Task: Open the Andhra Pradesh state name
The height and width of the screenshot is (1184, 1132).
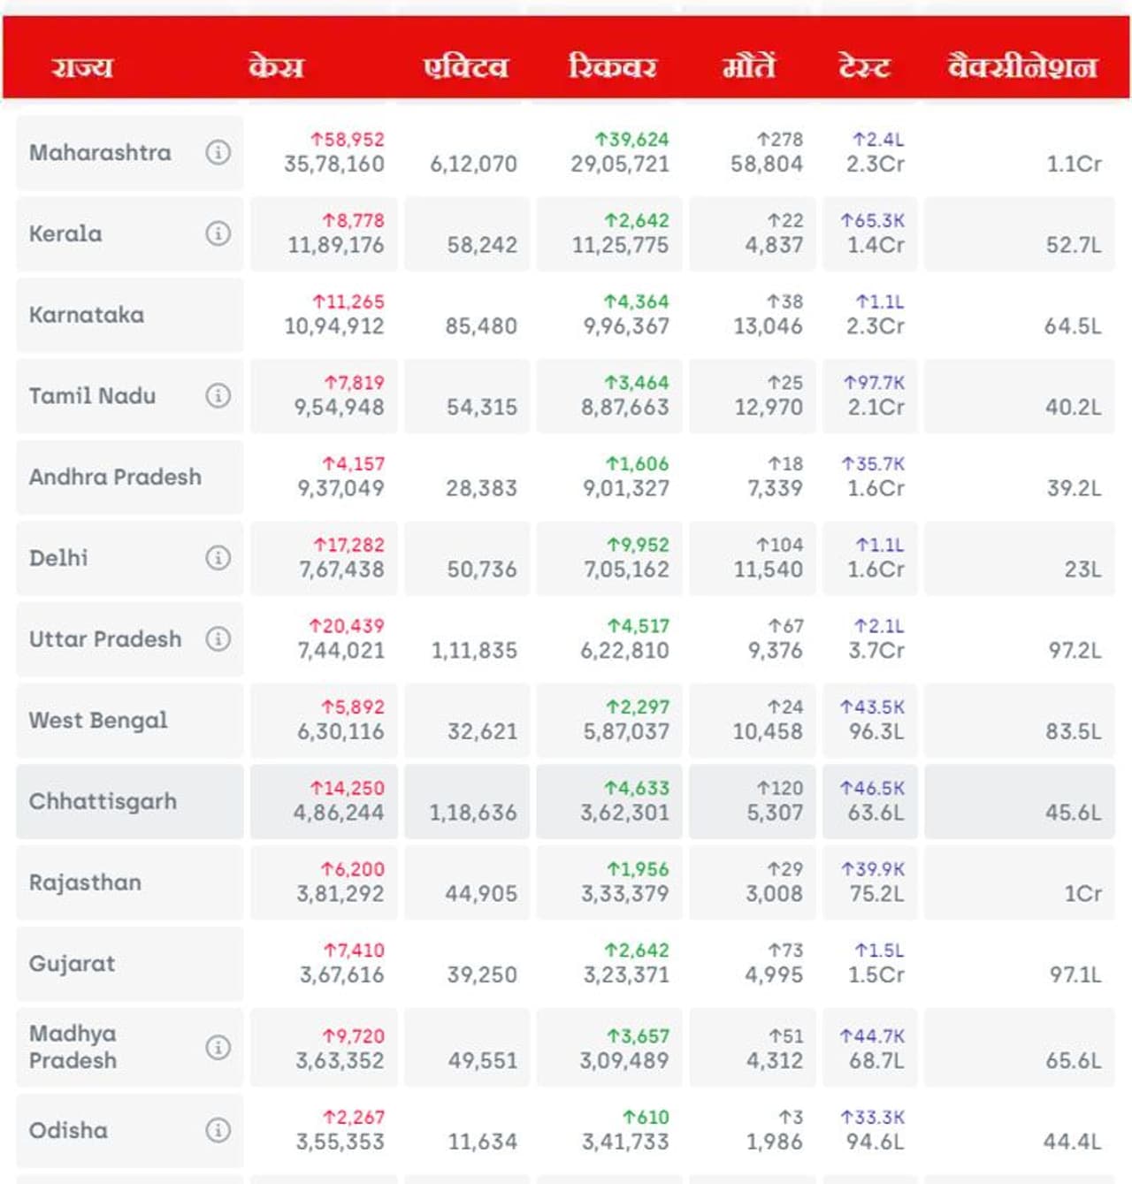Action: point(115,477)
